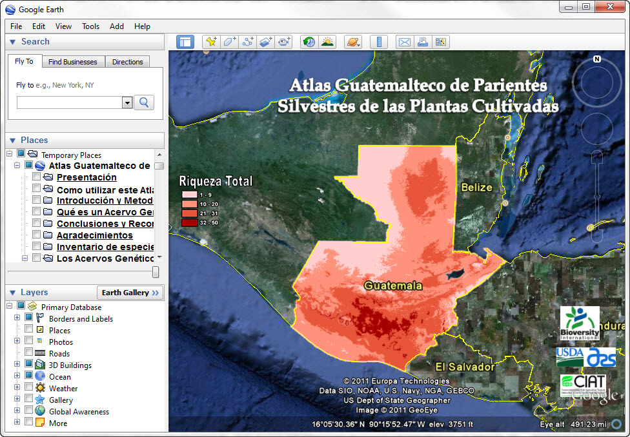Enable the Agradecimientos checkbox

37,235
